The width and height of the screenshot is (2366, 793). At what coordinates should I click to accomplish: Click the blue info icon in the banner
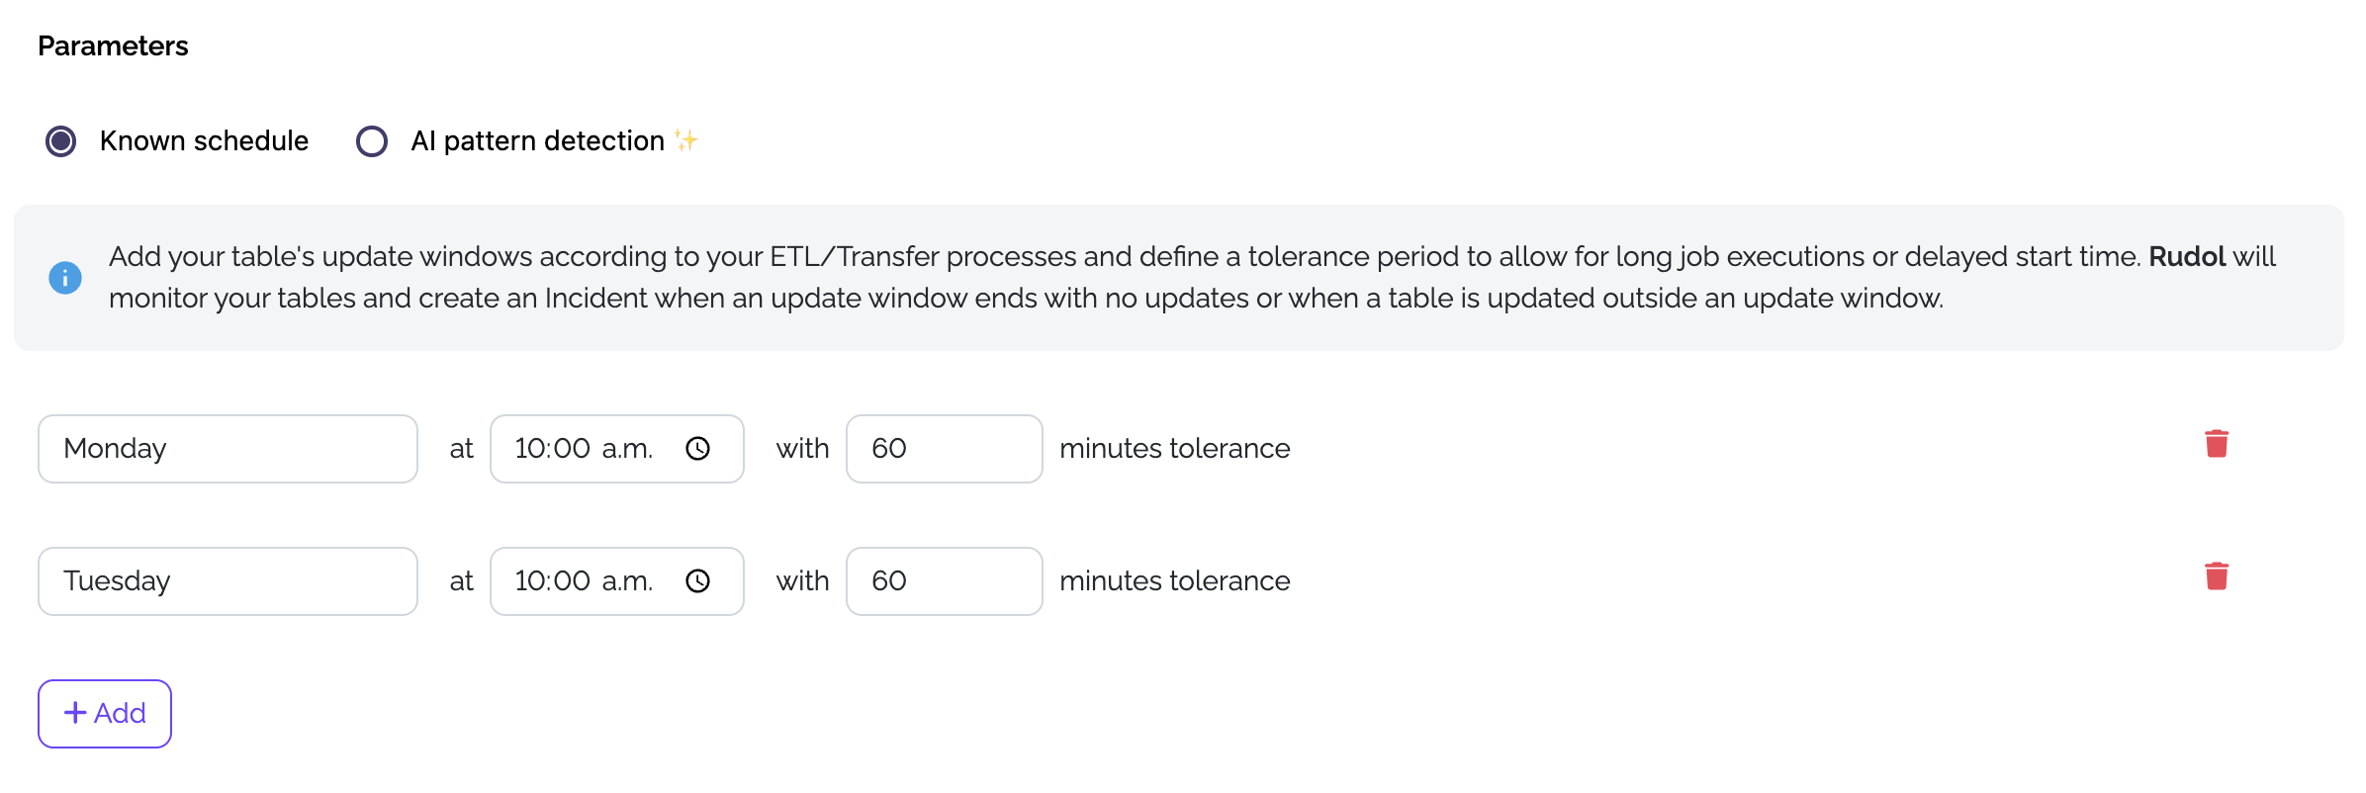coord(65,278)
